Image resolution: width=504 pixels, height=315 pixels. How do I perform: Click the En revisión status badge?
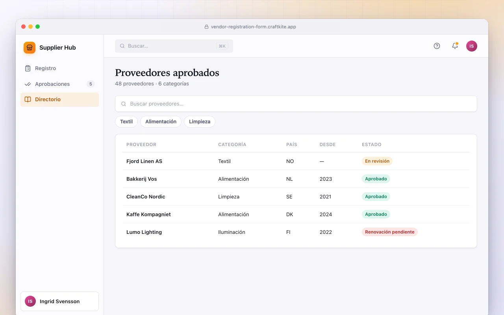tap(377, 161)
